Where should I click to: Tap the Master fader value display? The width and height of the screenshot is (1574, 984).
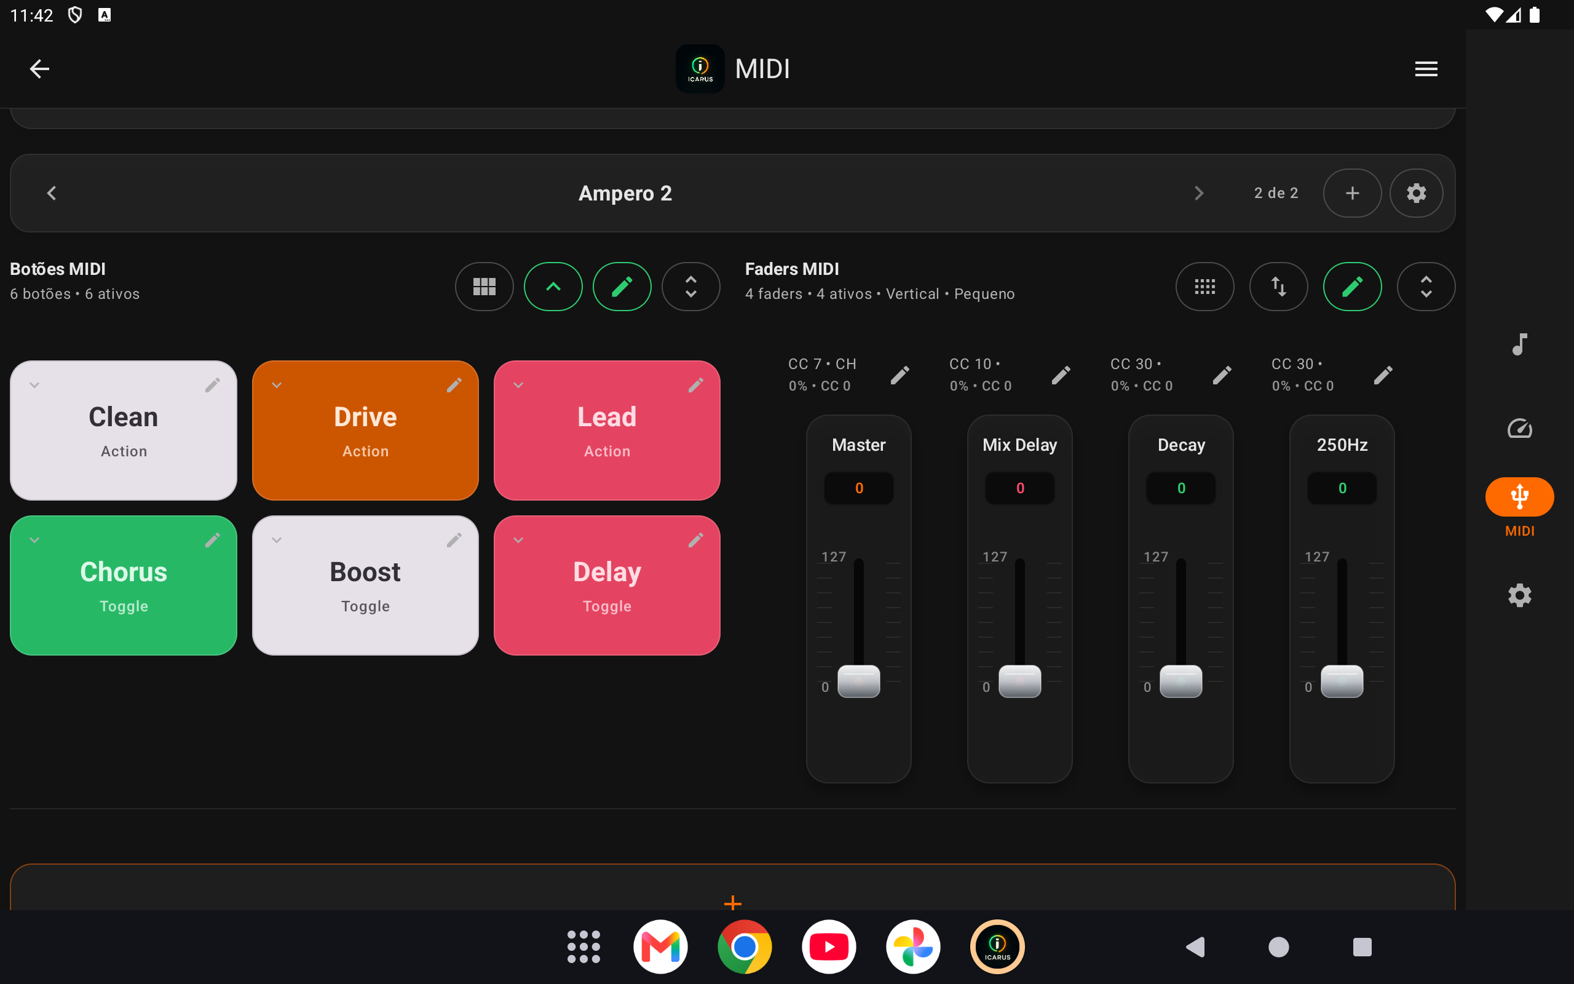[858, 488]
